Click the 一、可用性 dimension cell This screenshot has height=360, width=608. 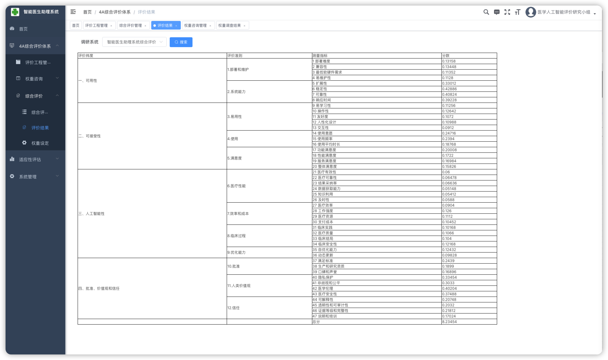[x=152, y=81]
